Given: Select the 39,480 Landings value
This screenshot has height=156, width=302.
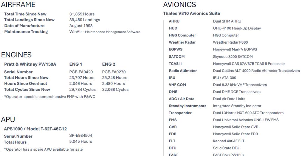Looking at the screenshot, I should (x=85, y=20).
